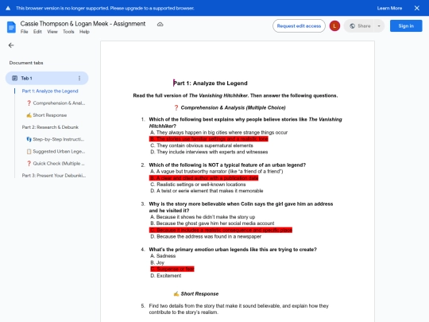Click question 5 about two details
Screen dimensions: 429x322
pyautogui.click(x=238, y=309)
